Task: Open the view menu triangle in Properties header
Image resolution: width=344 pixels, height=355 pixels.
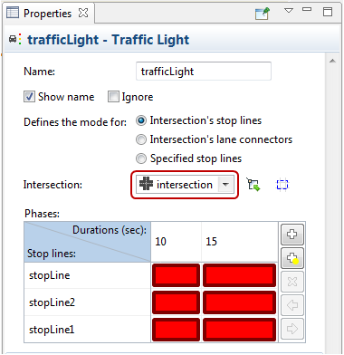Action: (289, 11)
